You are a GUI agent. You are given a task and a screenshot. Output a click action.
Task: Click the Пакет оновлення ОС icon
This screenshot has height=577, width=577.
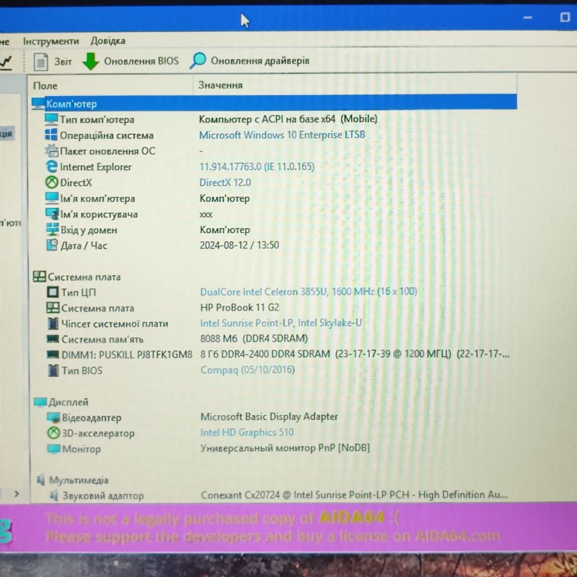click(x=51, y=151)
